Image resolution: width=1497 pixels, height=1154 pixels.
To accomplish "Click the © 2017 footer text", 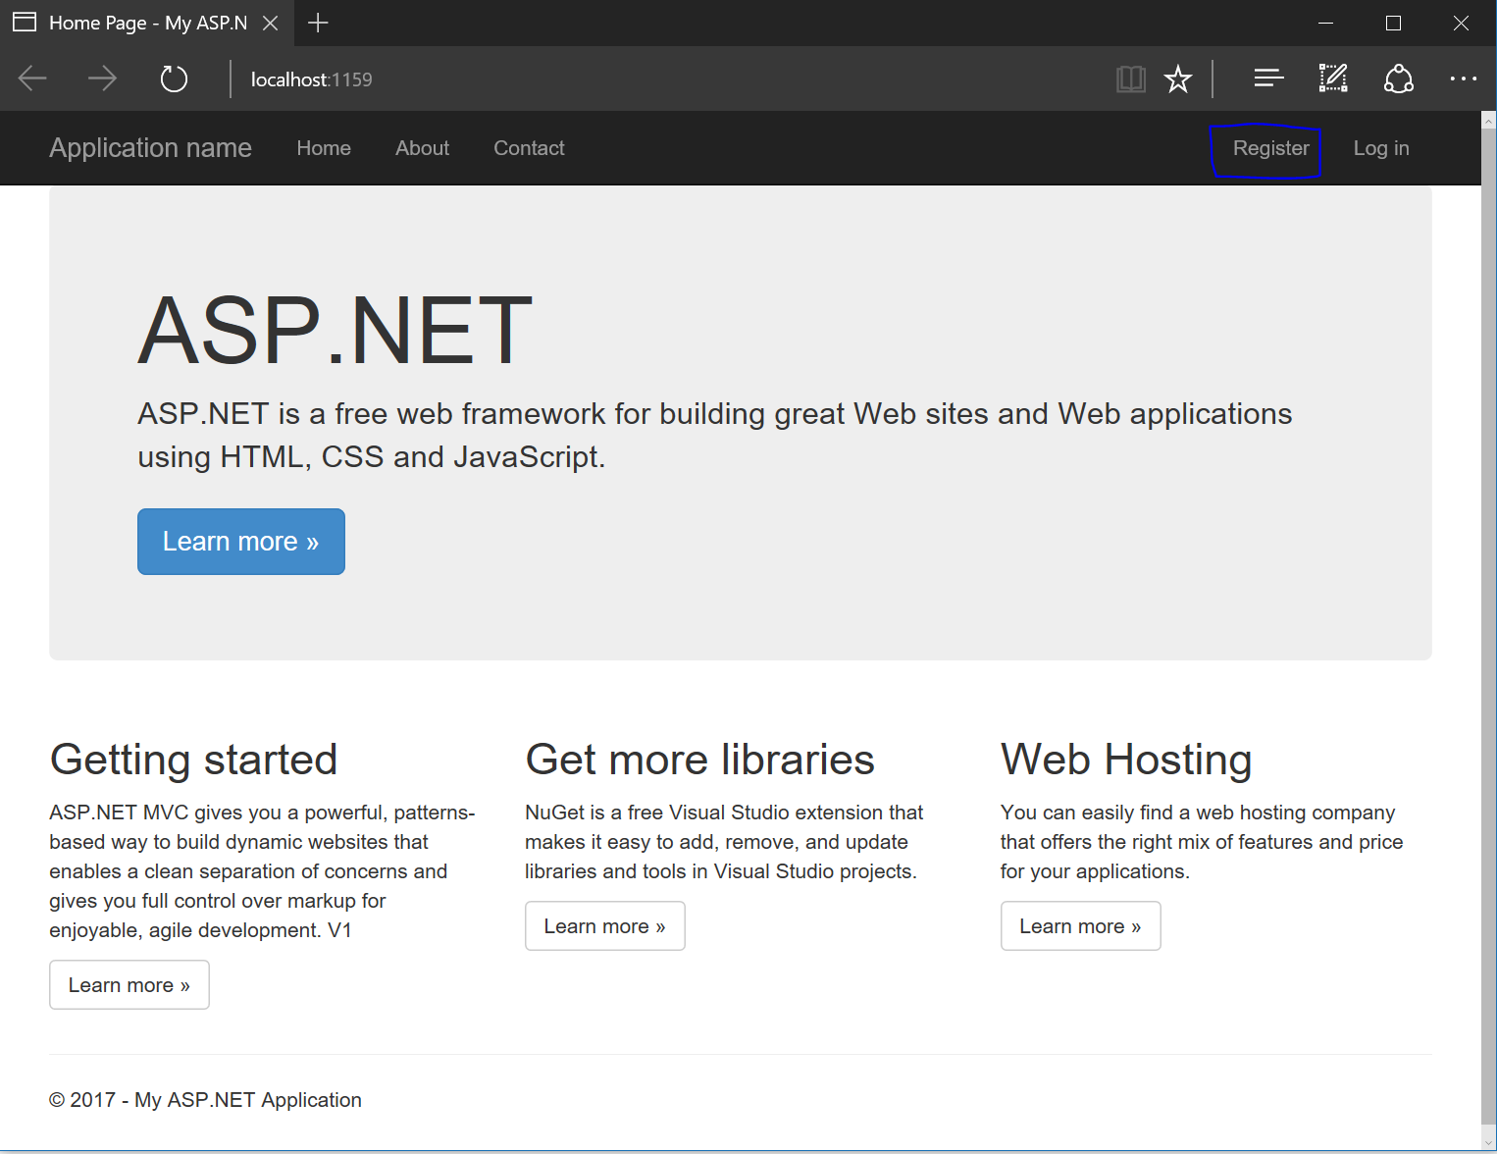I will pyautogui.click(x=205, y=1100).
